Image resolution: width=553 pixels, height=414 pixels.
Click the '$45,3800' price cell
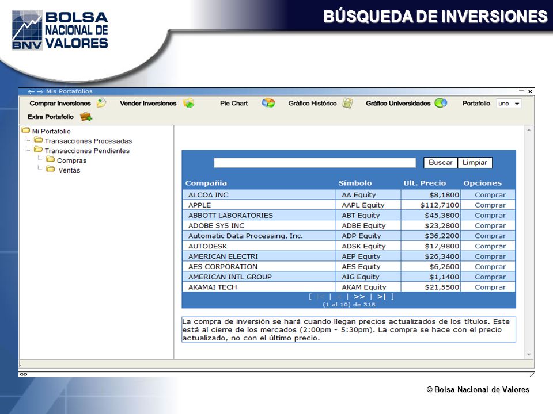[431, 215]
